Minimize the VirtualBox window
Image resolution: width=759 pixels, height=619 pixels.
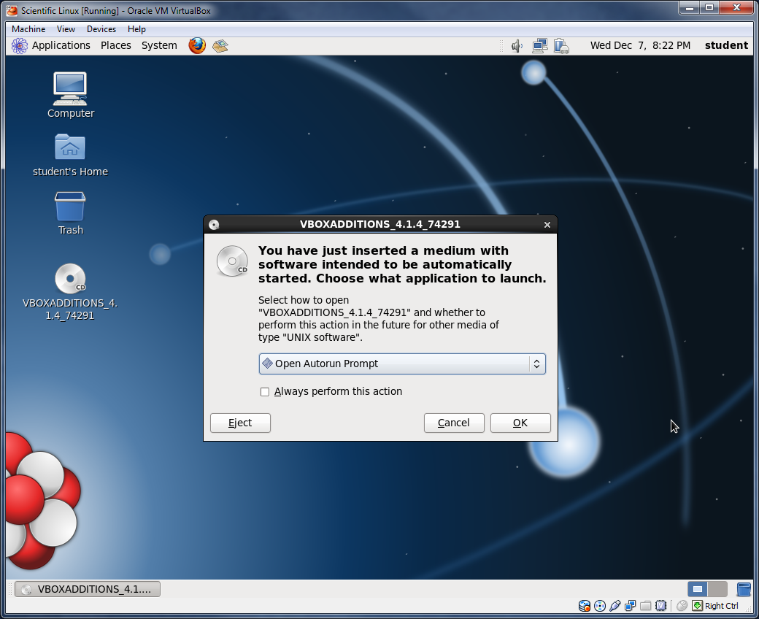point(690,8)
